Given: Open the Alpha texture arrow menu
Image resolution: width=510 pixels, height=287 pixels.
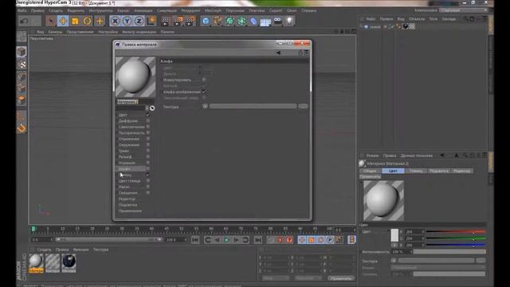Looking at the screenshot, I should (206, 106).
